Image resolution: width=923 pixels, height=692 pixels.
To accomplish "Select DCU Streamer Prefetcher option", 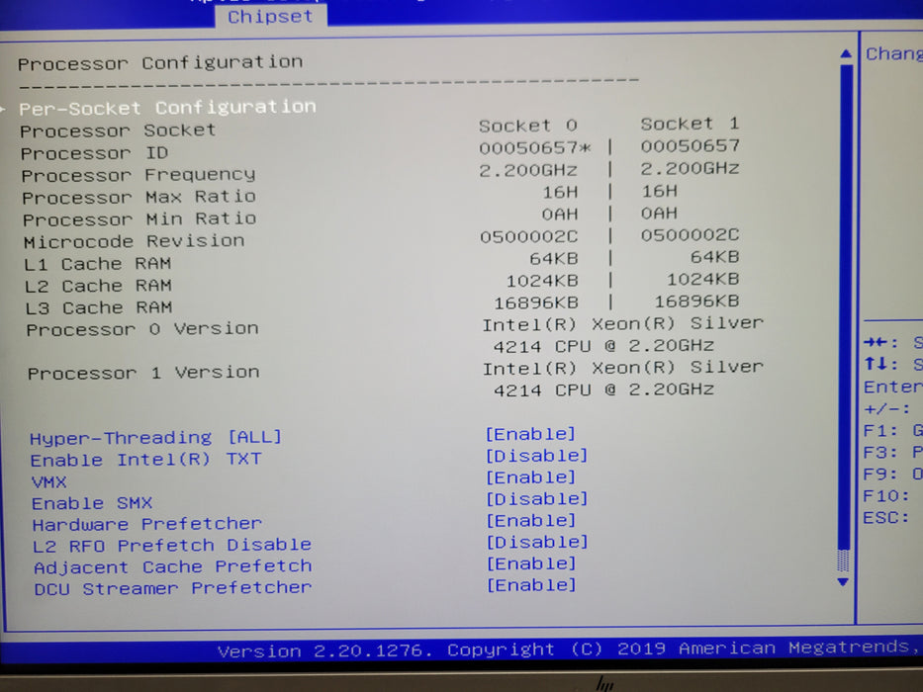I will [173, 588].
